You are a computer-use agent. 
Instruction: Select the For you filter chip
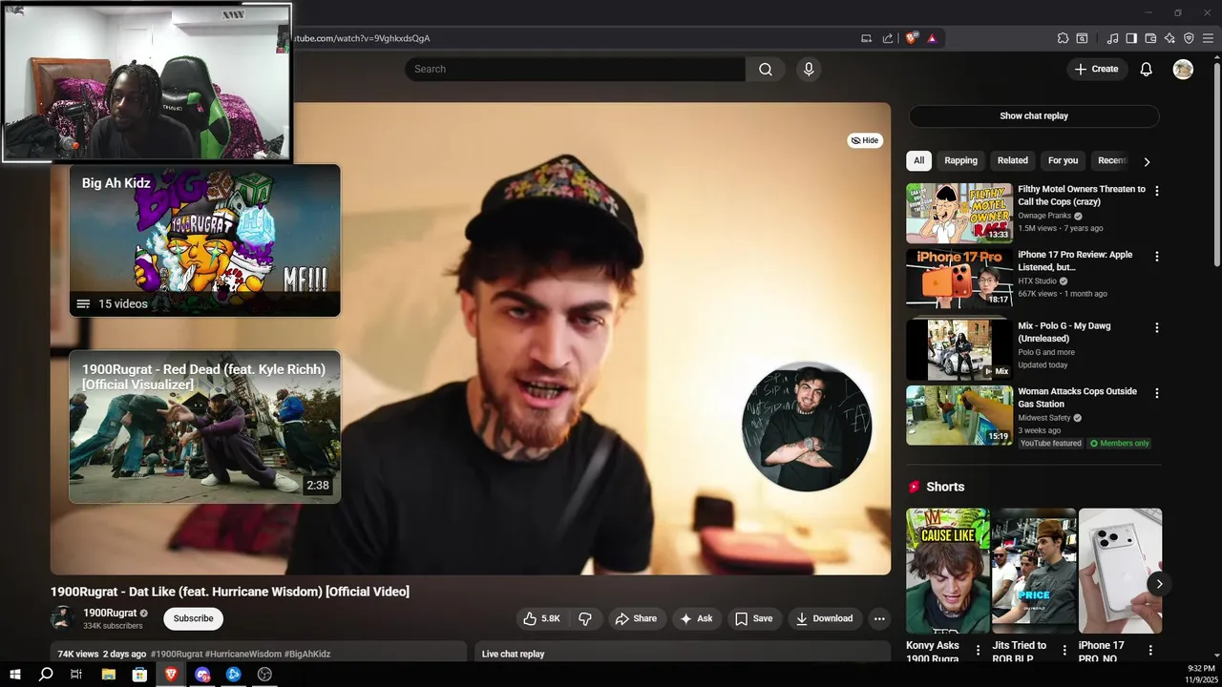pyautogui.click(x=1063, y=160)
